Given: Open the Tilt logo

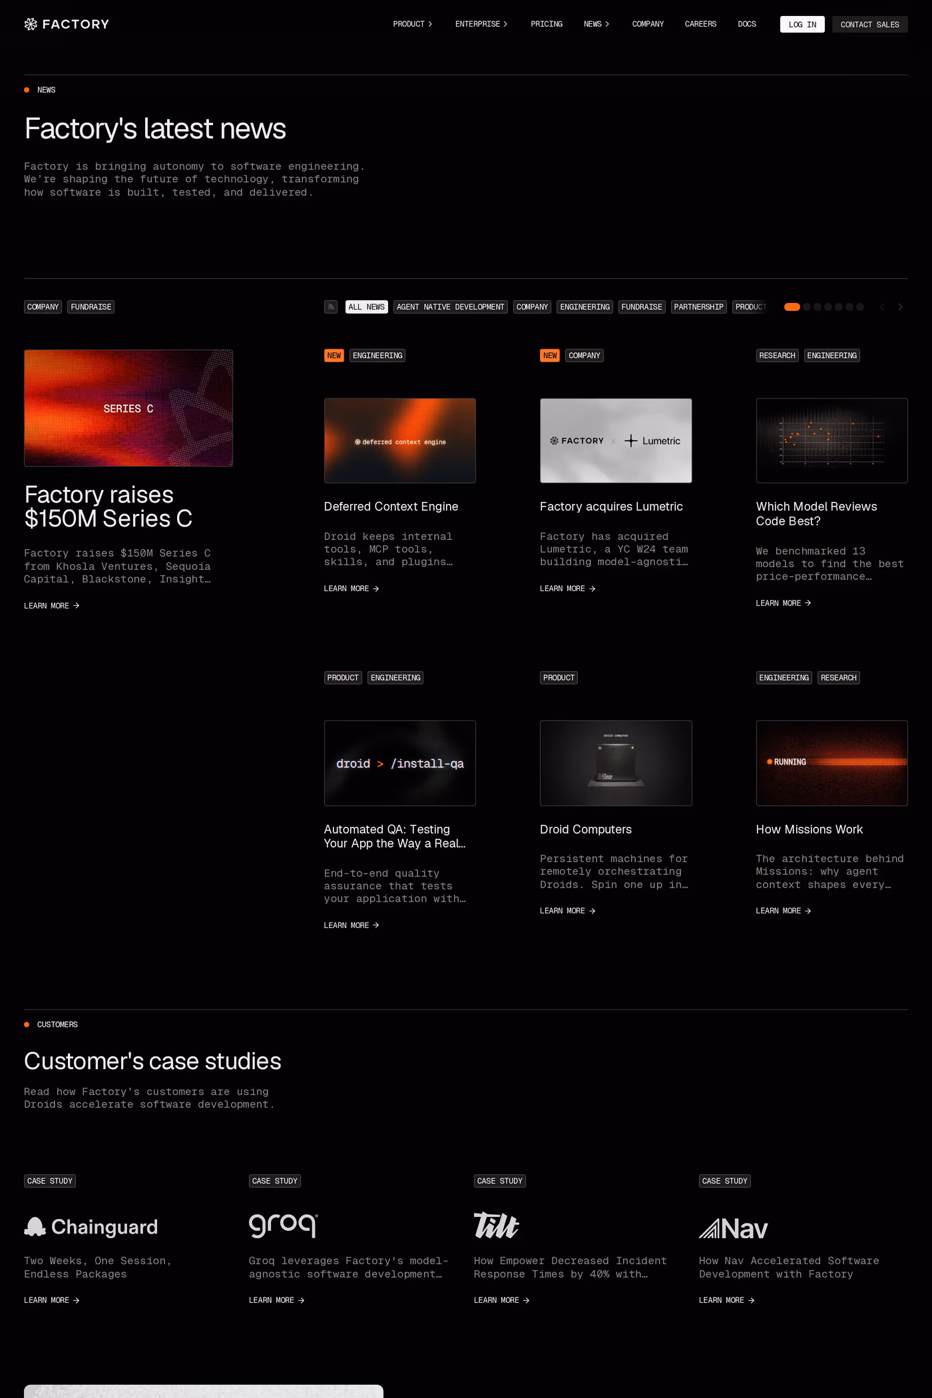Looking at the screenshot, I should tap(497, 1226).
